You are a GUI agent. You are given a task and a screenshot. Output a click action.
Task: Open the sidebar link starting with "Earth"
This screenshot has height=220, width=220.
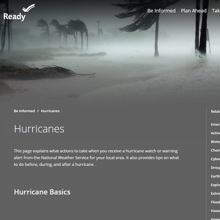215,176
